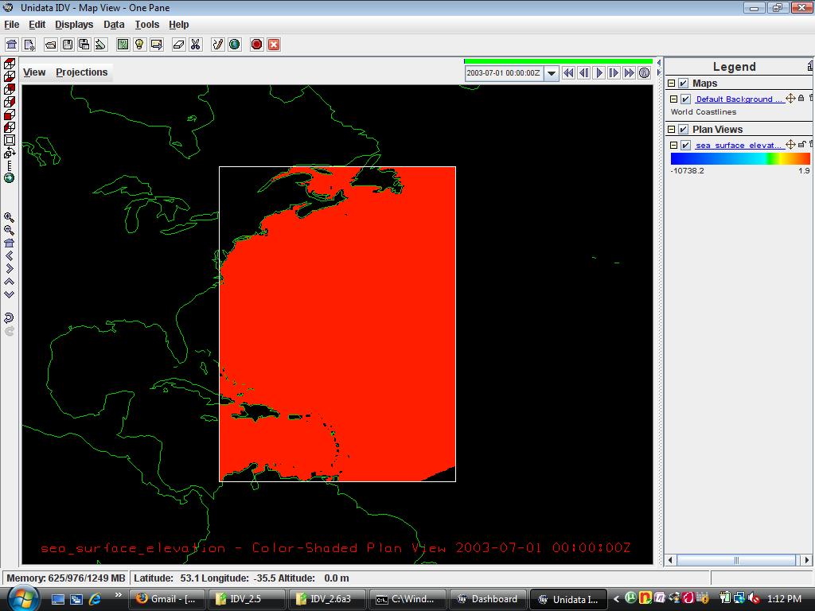Click the sea_surface_elevation legend link
Screen dimensions: 815x611
[x=739, y=146]
